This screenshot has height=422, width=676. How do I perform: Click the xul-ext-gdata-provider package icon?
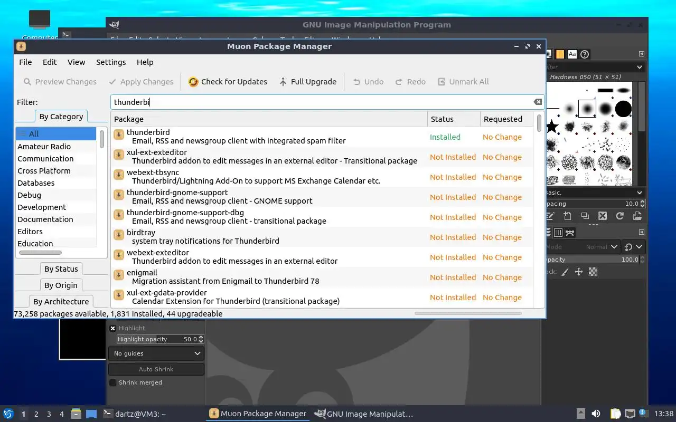click(x=119, y=295)
